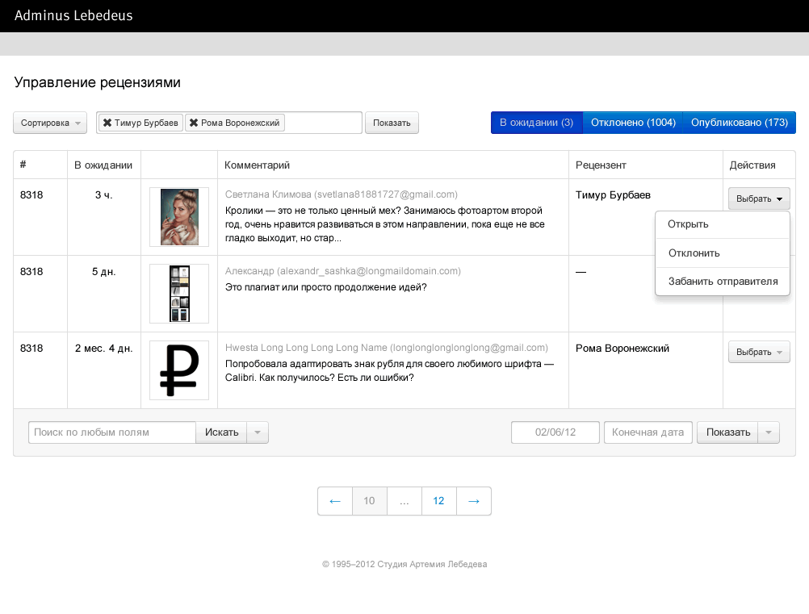Switch to the Отклонено (1004) tab
This screenshot has height=614, width=809.
pos(632,123)
